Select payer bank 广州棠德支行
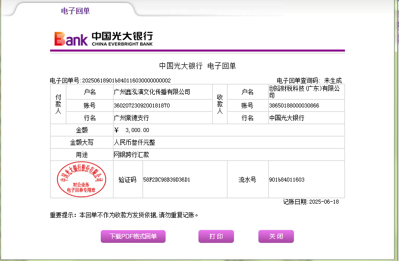Image resolution: width=399 pixels, height=261 pixels. [131, 118]
